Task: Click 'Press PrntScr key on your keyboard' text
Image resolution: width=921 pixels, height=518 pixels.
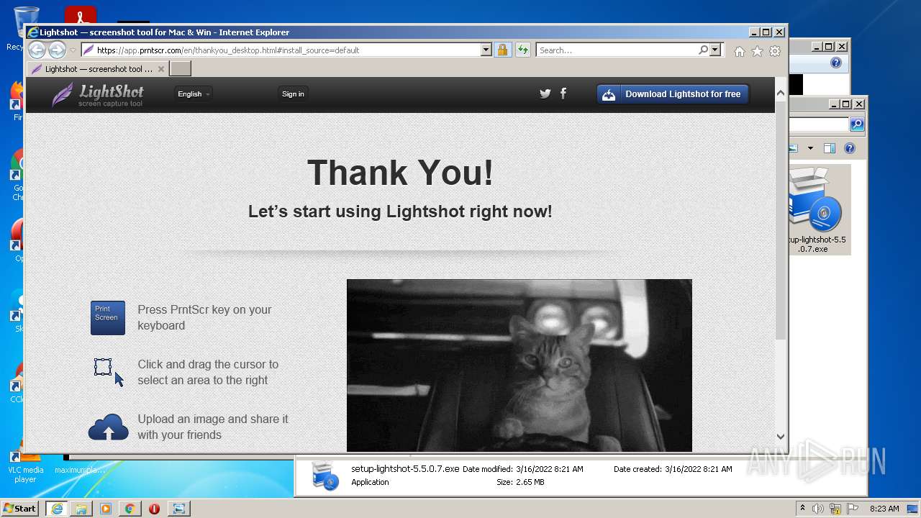Action: click(205, 317)
